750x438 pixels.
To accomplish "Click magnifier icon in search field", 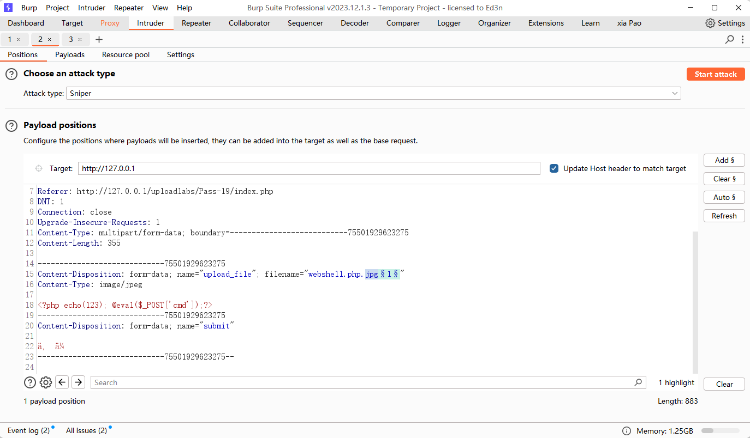I will [x=638, y=382].
